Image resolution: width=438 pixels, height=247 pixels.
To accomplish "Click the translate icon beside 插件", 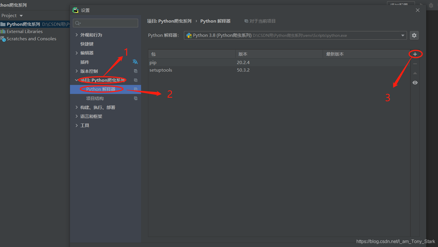I will pyautogui.click(x=135, y=62).
